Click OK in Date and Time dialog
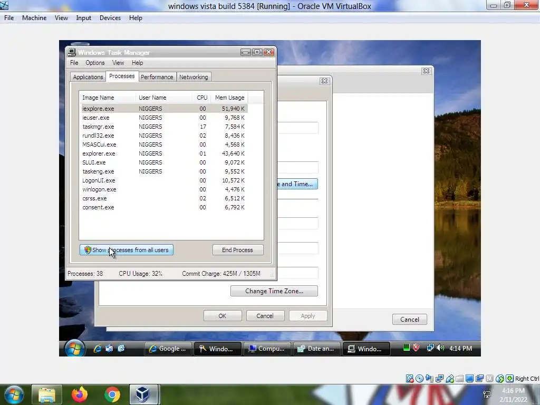The width and height of the screenshot is (540, 405). tap(223, 316)
